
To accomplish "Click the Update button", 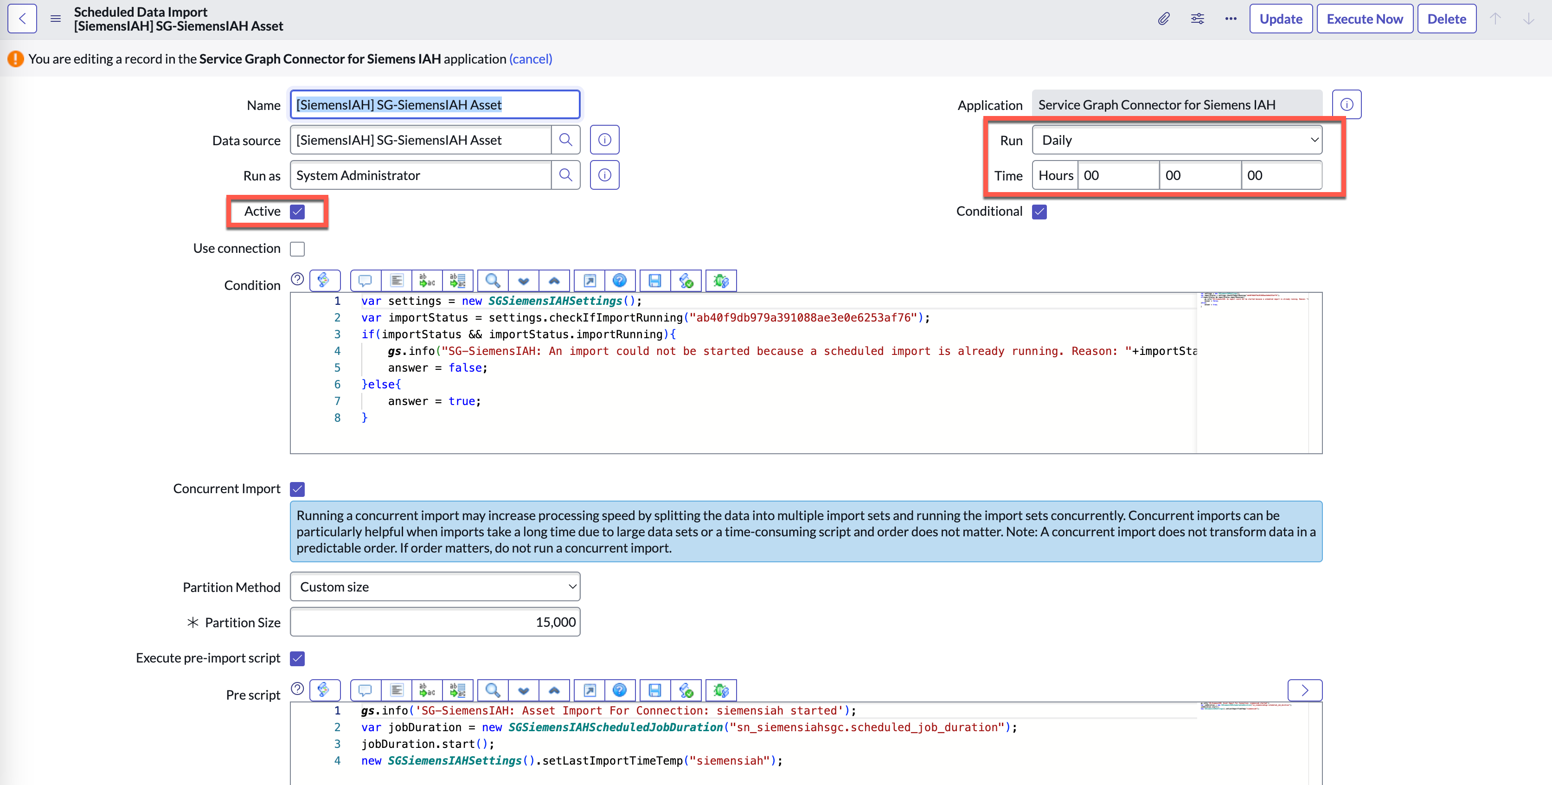I will coord(1281,19).
